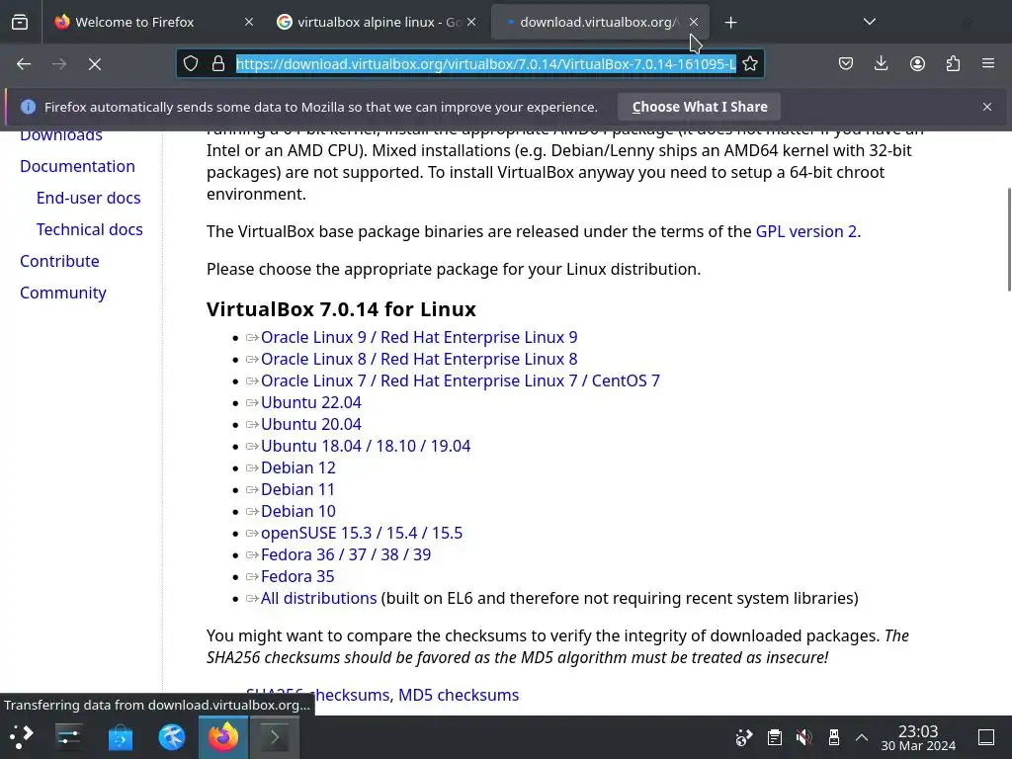The width and height of the screenshot is (1012, 759).
Task: Open the Firefox View icon
Action: 20,22
